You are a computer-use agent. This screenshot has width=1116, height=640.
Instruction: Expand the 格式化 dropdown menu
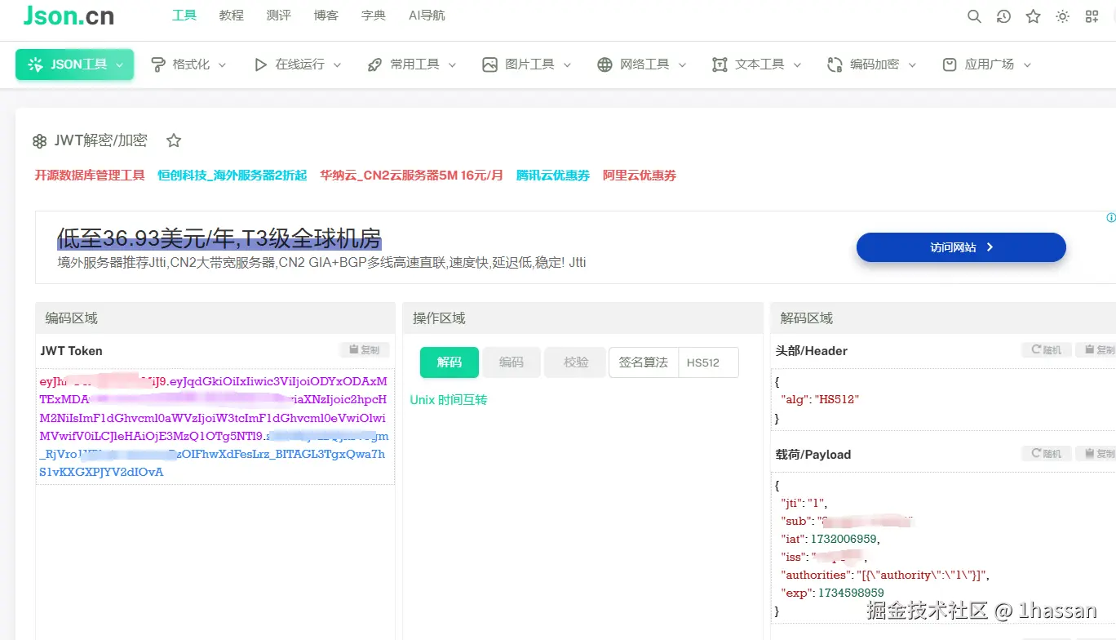189,64
